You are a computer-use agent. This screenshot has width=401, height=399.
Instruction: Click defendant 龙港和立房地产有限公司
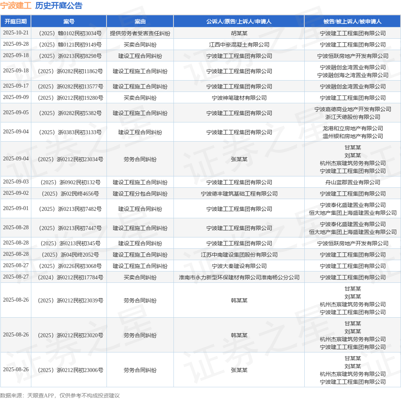point(353,128)
